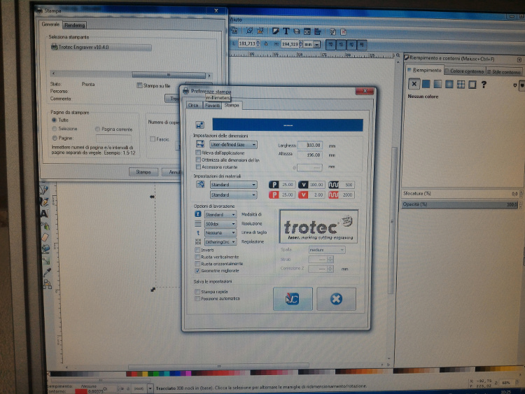The image size is (525, 394).
Task: Check Ruota orizzontalmente option
Action: (197, 263)
